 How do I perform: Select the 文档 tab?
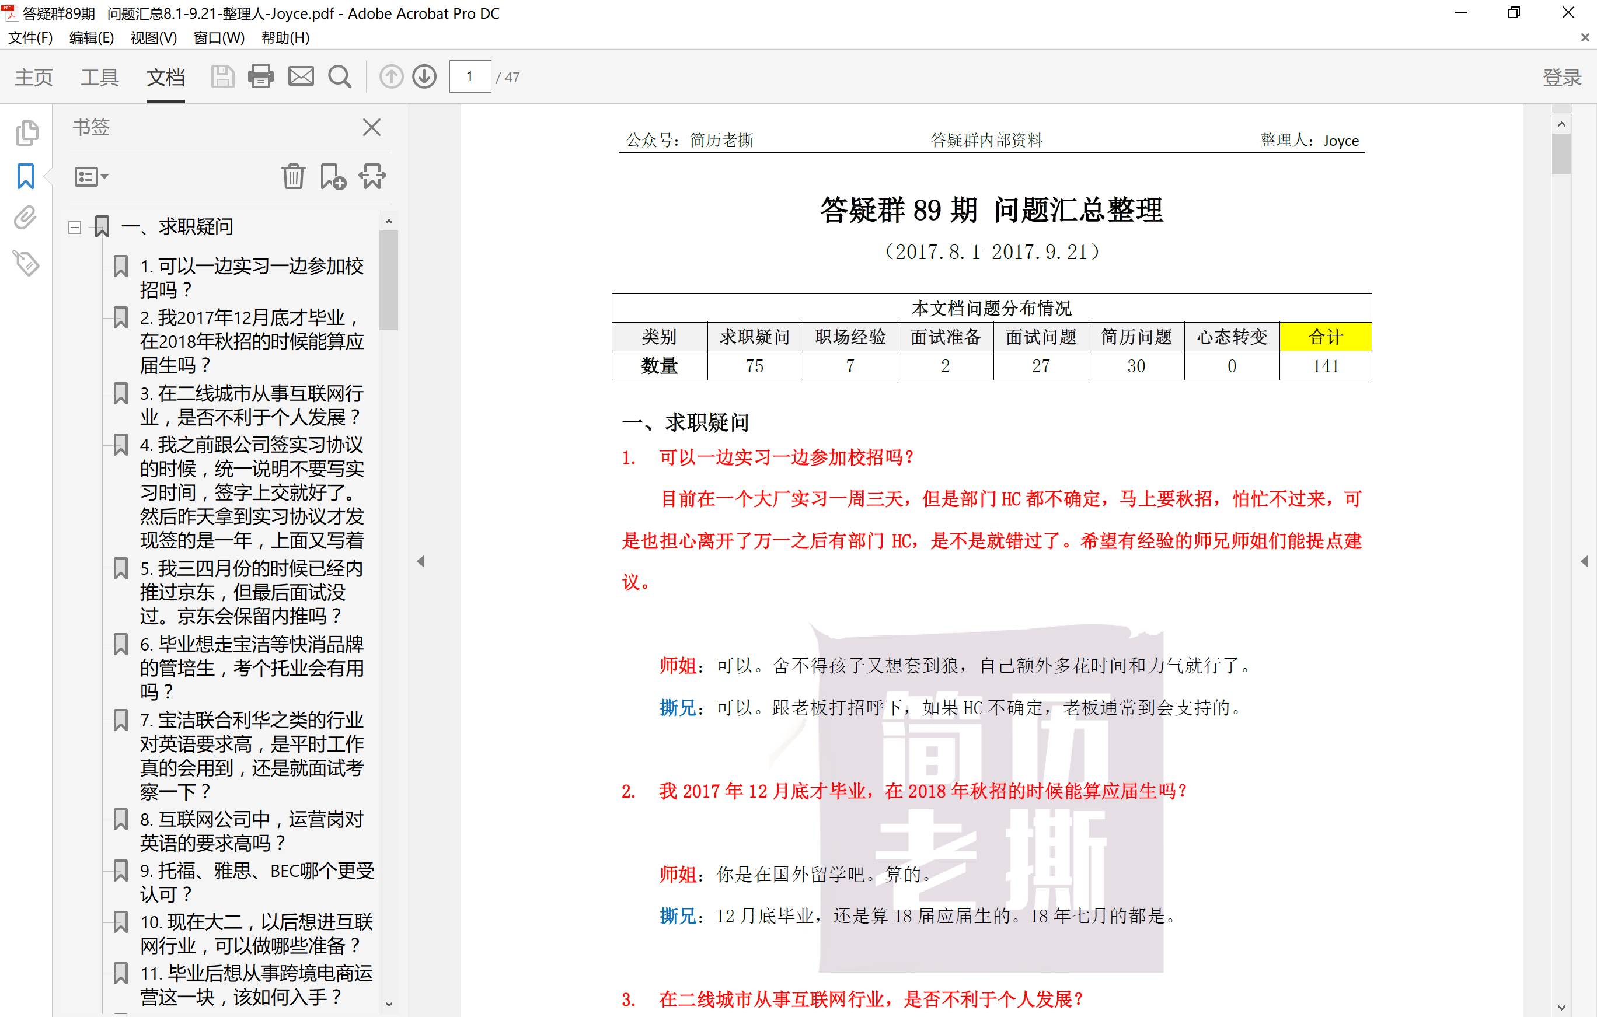pyautogui.click(x=166, y=78)
